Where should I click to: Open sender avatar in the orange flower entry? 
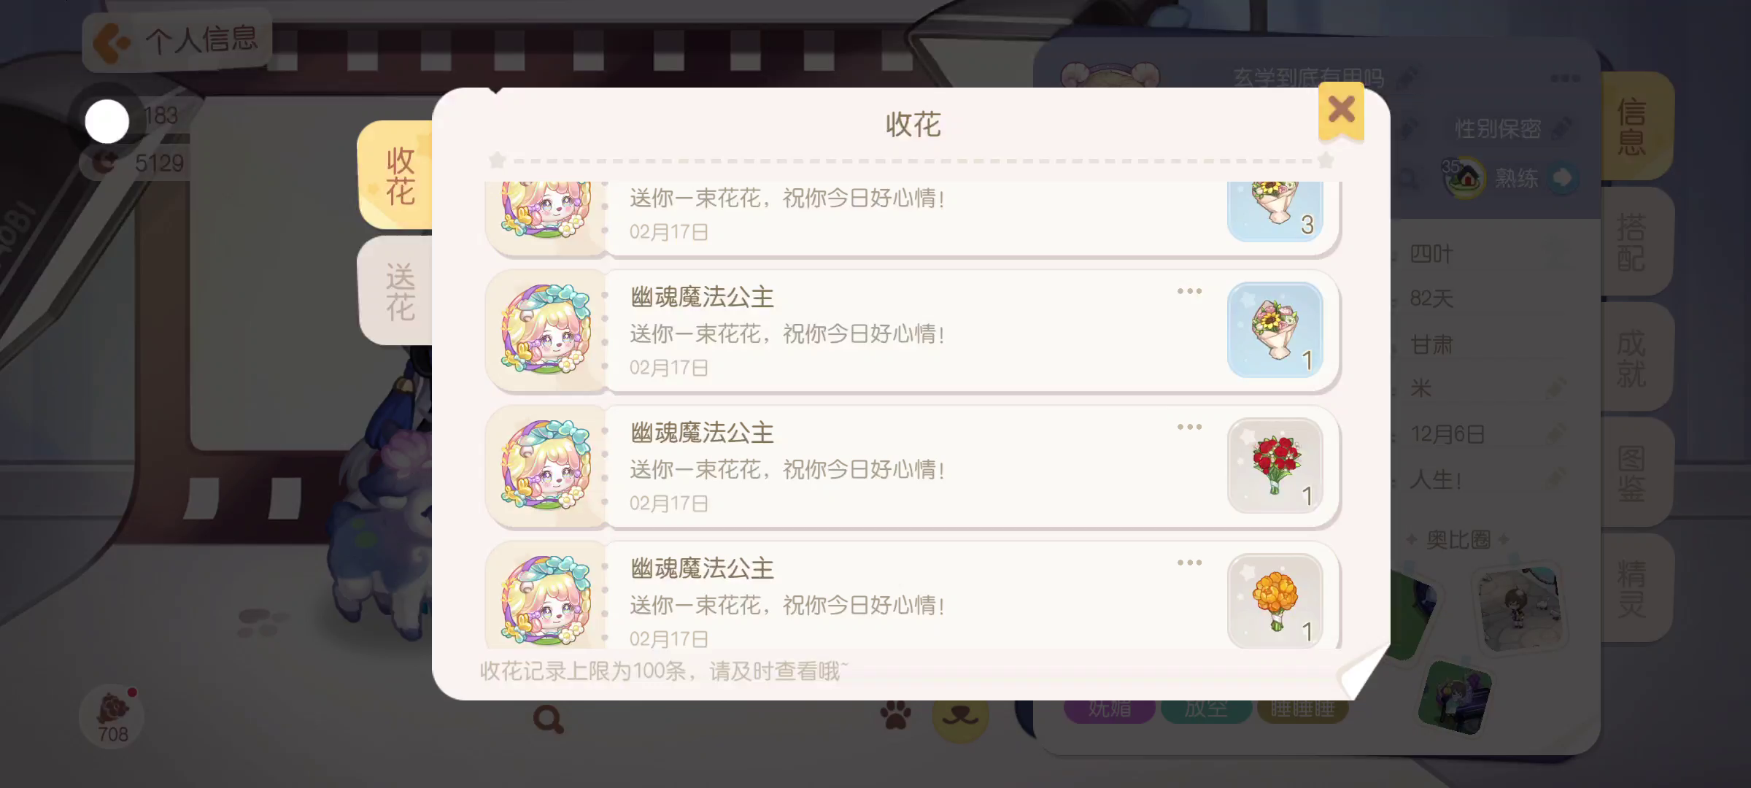pyautogui.click(x=546, y=601)
